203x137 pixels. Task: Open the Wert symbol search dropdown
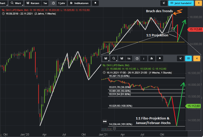point(15,3)
